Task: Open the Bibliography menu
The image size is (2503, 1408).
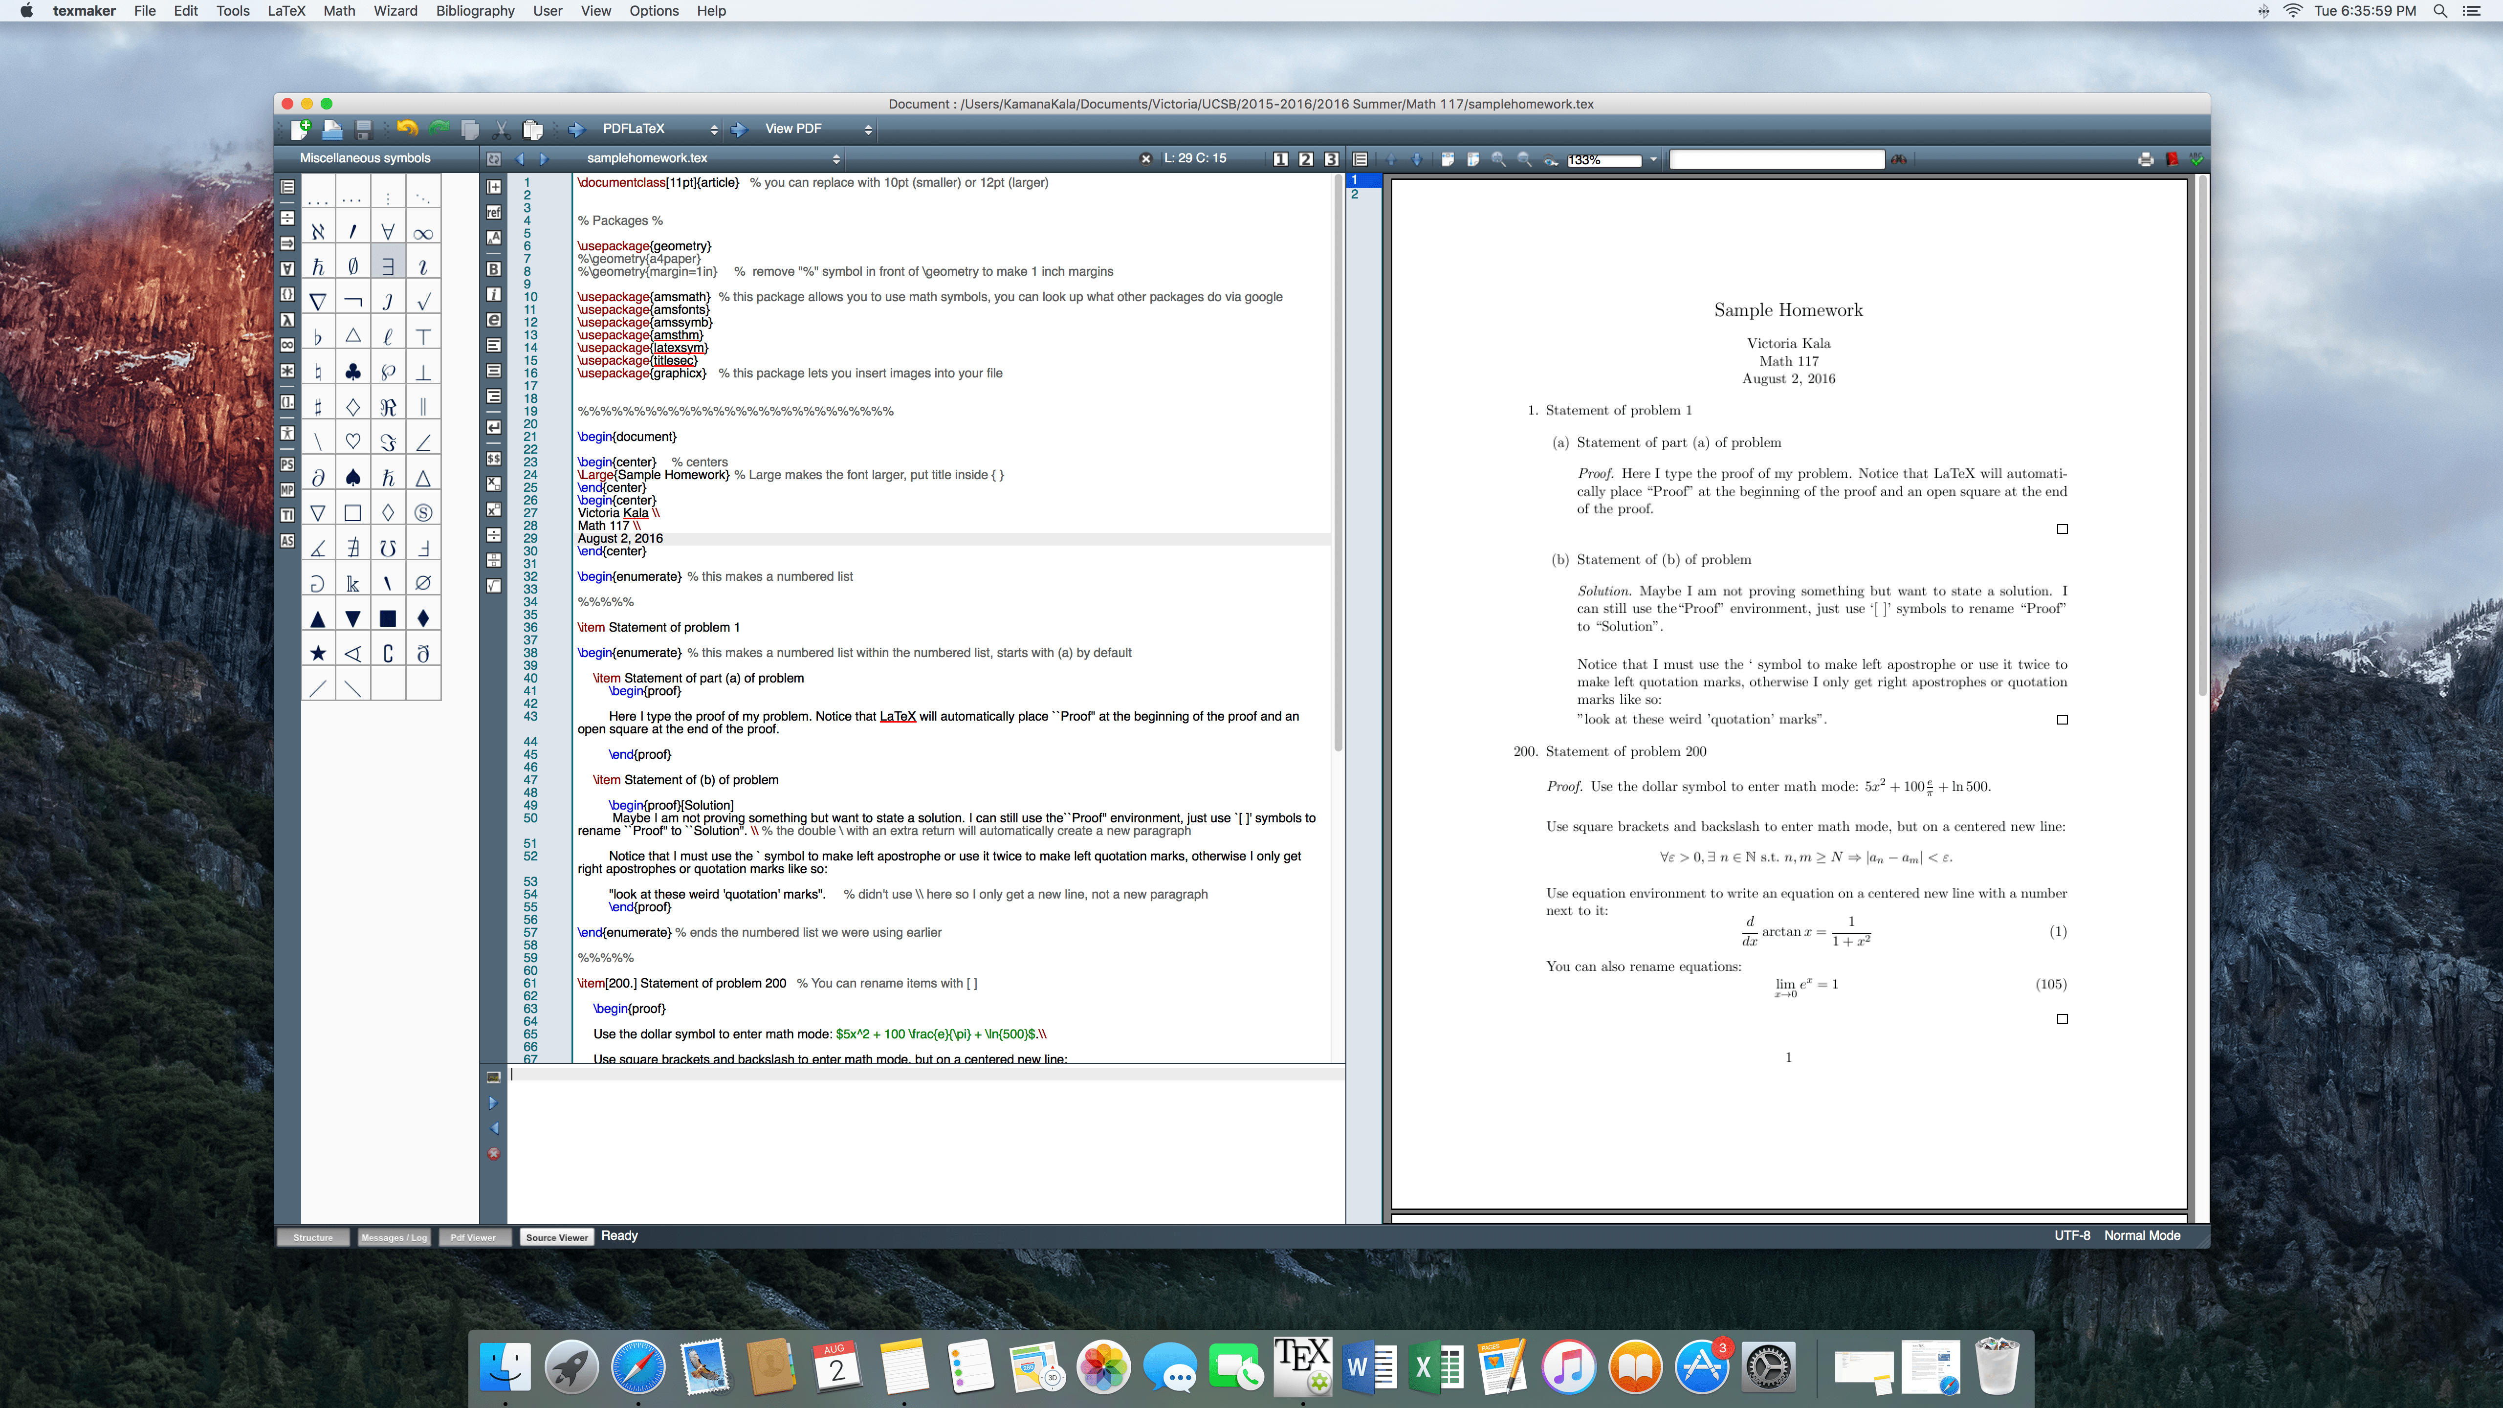Action: click(474, 11)
